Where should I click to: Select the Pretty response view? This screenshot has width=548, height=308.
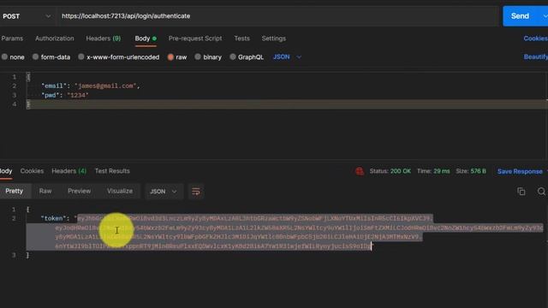[x=15, y=191]
